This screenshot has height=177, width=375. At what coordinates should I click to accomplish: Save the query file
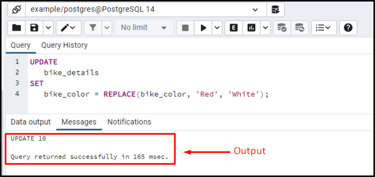(x=34, y=28)
